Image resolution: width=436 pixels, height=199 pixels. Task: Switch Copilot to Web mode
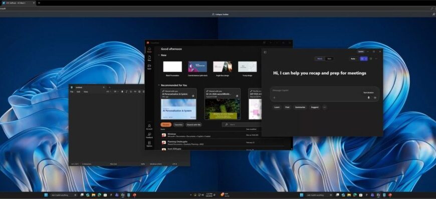click(329, 59)
